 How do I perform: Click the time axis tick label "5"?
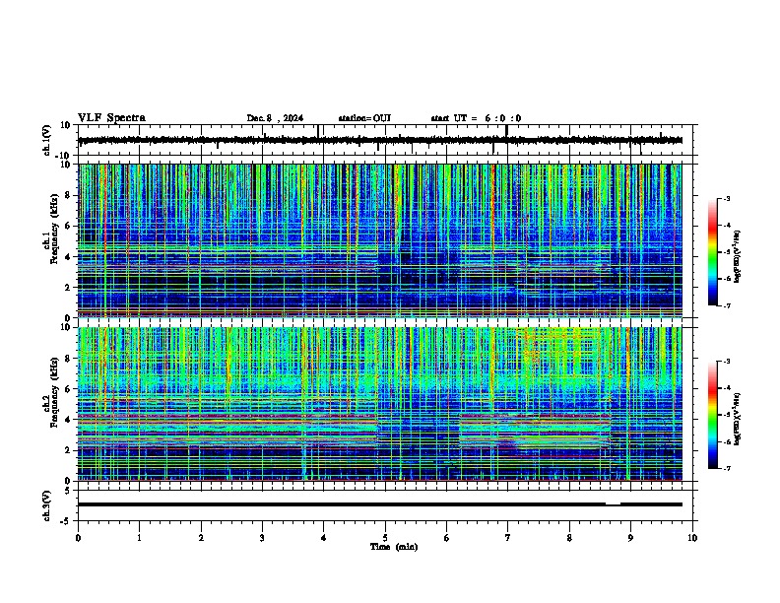point(385,538)
